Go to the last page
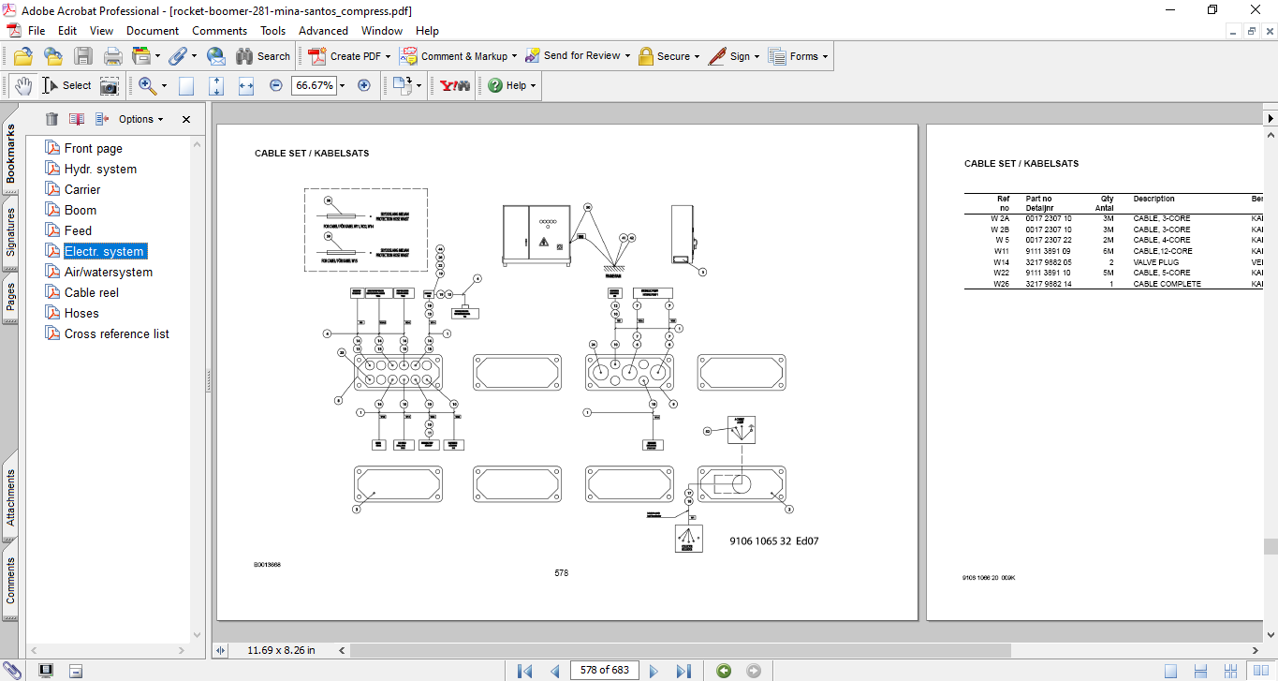The image size is (1278, 681). [683, 671]
